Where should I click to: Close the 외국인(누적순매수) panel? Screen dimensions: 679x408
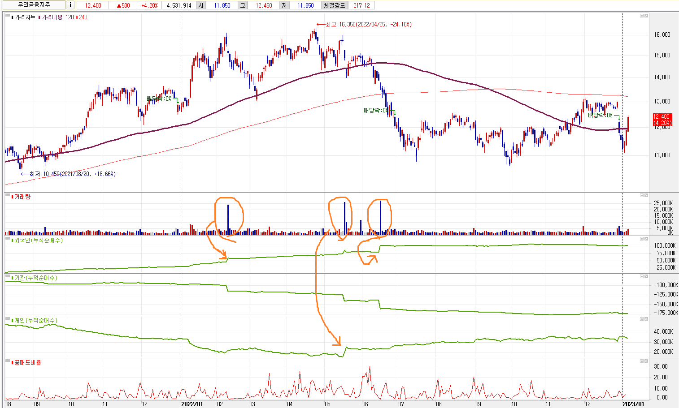pyautogui.click(x=646, y=239)
